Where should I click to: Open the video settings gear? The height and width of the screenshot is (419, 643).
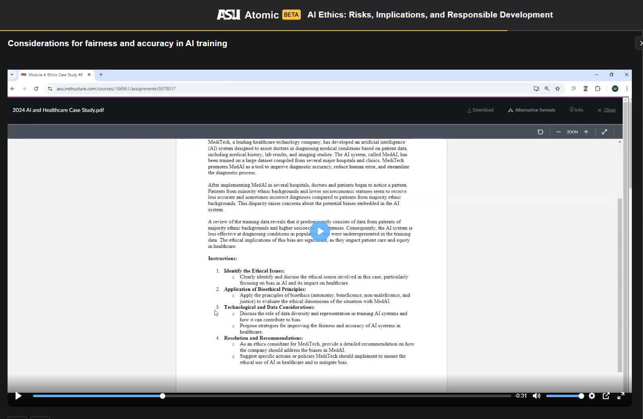pyautogui.click(x=592, y=396)
